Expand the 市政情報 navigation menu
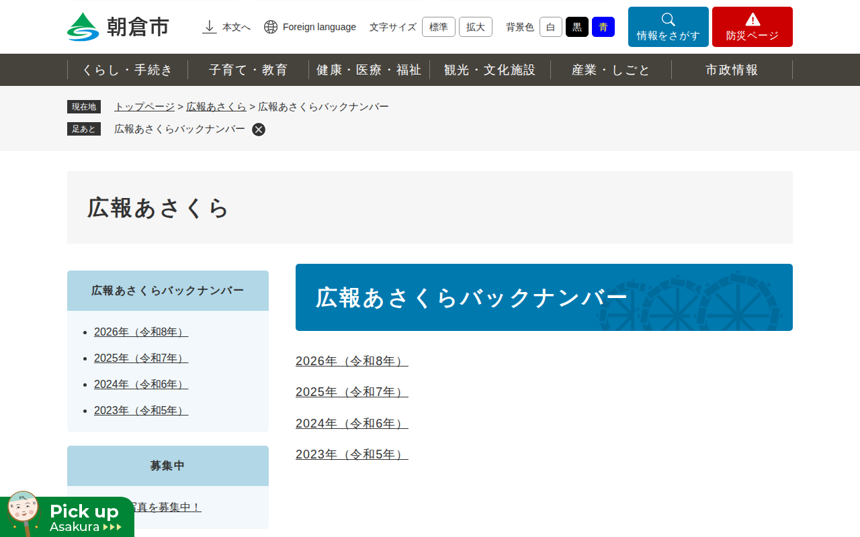The height and width of the screenshot is (537, 860). click(x=732, y=70)
